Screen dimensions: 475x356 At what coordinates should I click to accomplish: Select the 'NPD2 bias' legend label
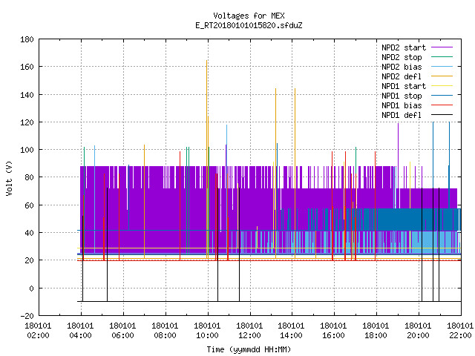point(402,67)
